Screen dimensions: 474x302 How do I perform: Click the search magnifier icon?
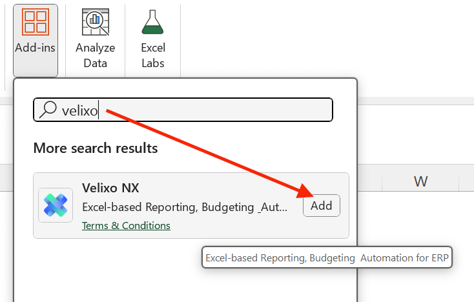click(x=48, y=109)
